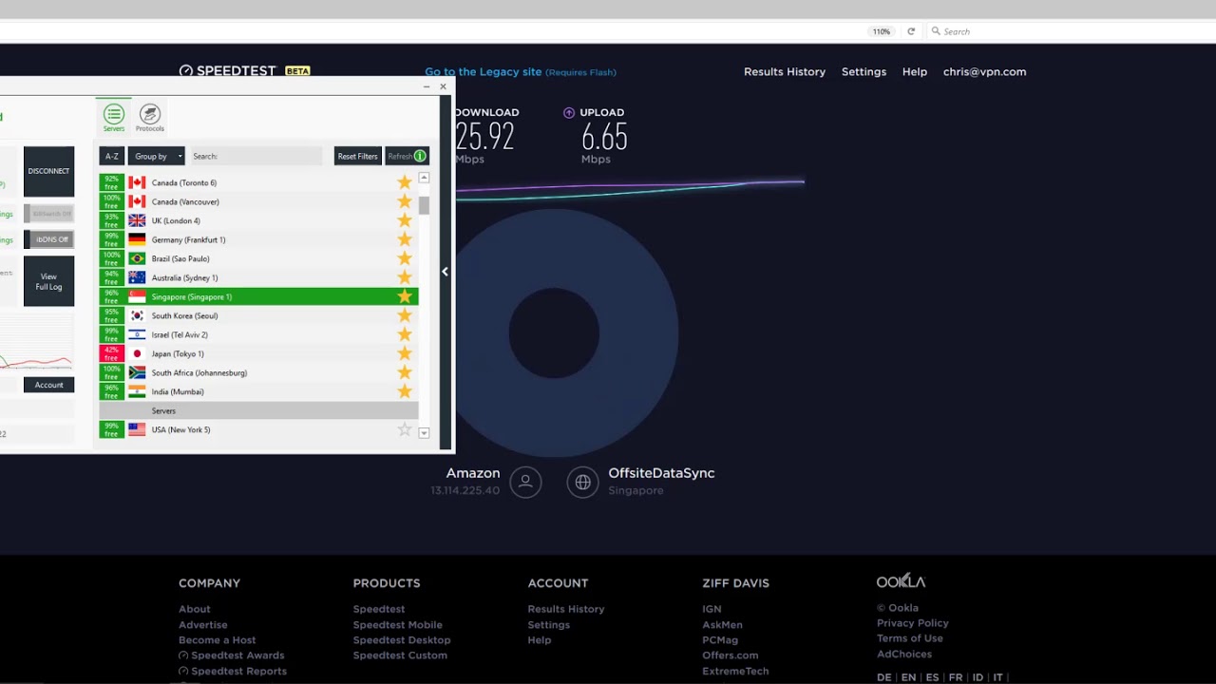Toggle the ibDNS Off switch

[x=48, y=239]
